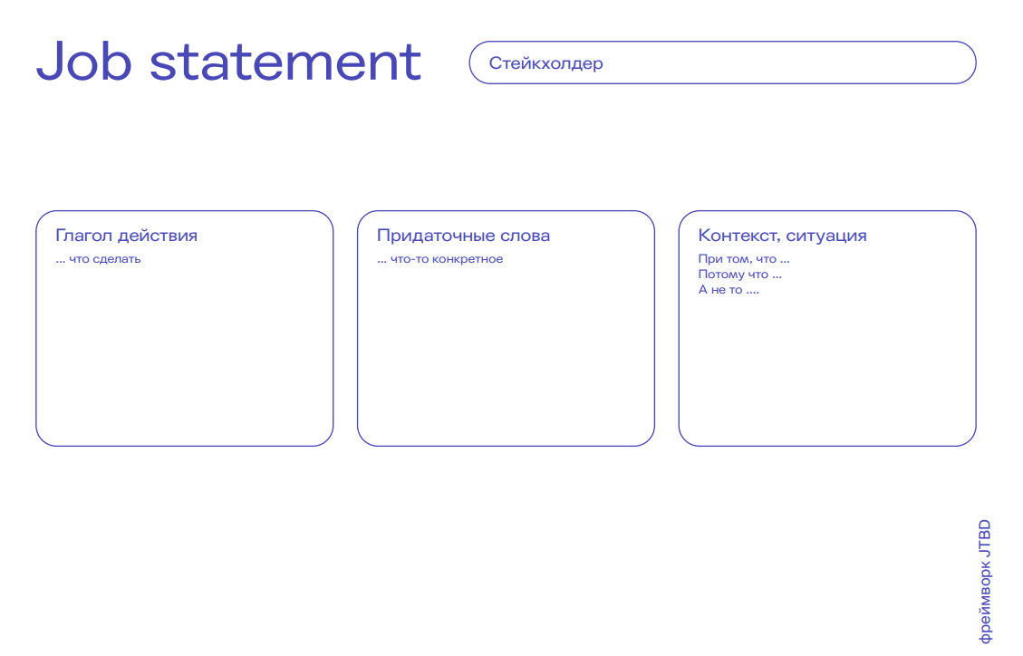The image size is (1023, 656).
Task: Click the Придаточные слова heading
Action: pyautogui.click(x=463, y=236)
